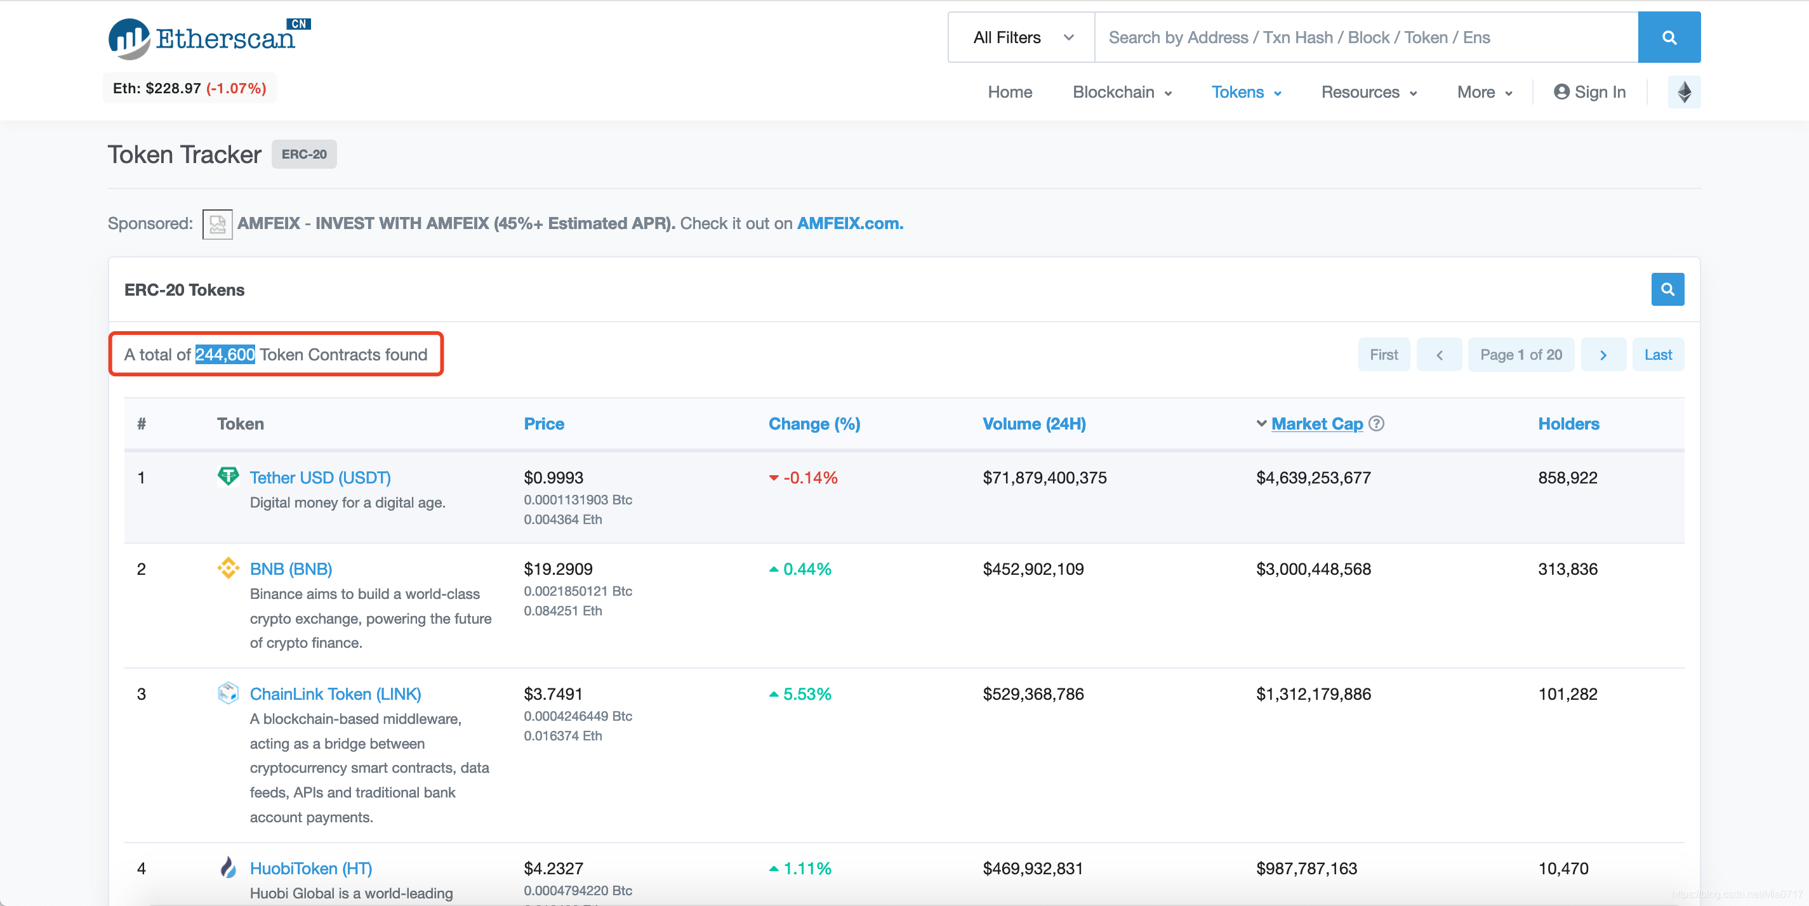
Task: Sort by Price column header
Action: pos(543,423)
